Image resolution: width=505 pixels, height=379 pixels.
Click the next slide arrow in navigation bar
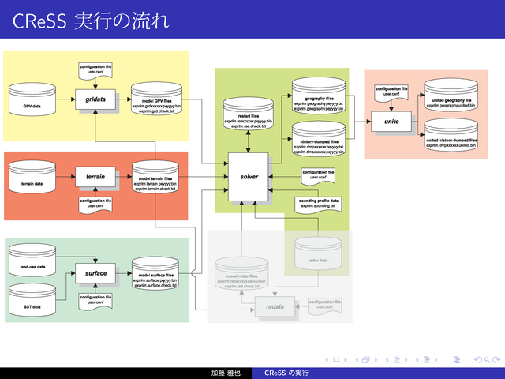click(346, 360)
